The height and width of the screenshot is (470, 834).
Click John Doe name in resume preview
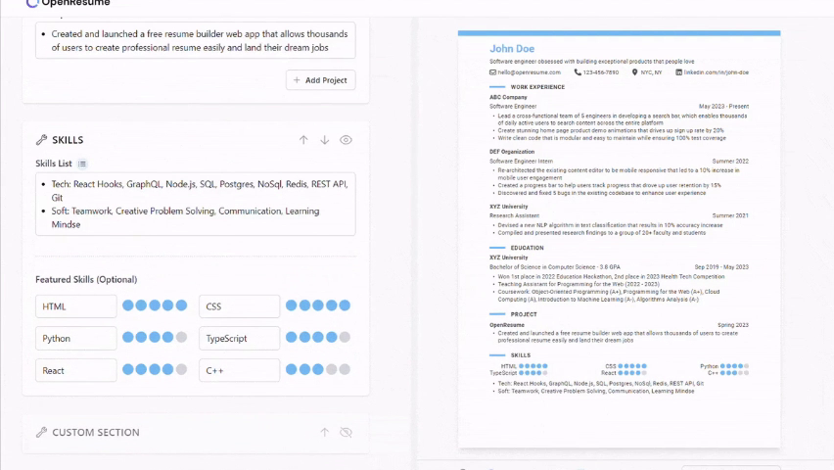(512, 48)
